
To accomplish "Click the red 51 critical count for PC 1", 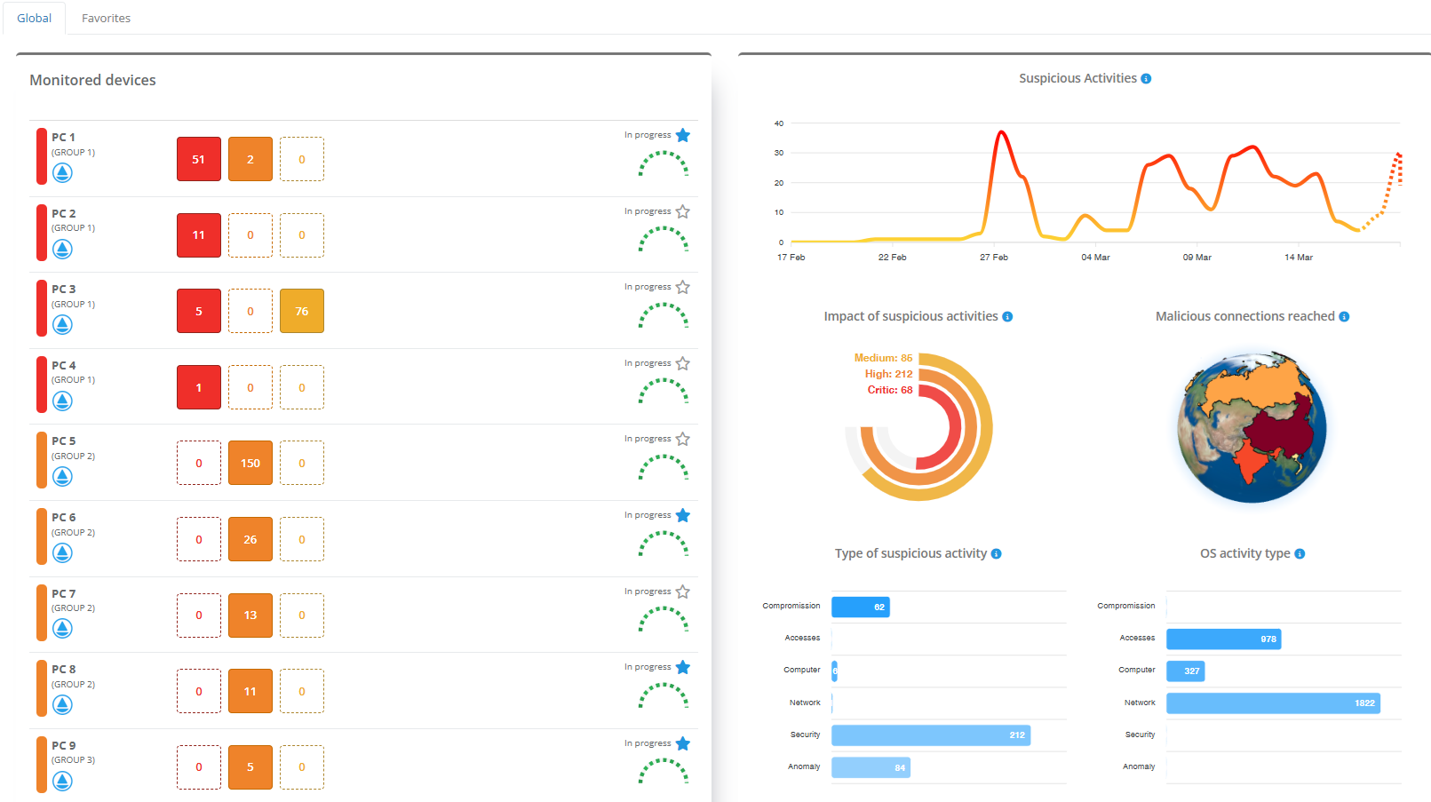I will (x=199, y=159).
